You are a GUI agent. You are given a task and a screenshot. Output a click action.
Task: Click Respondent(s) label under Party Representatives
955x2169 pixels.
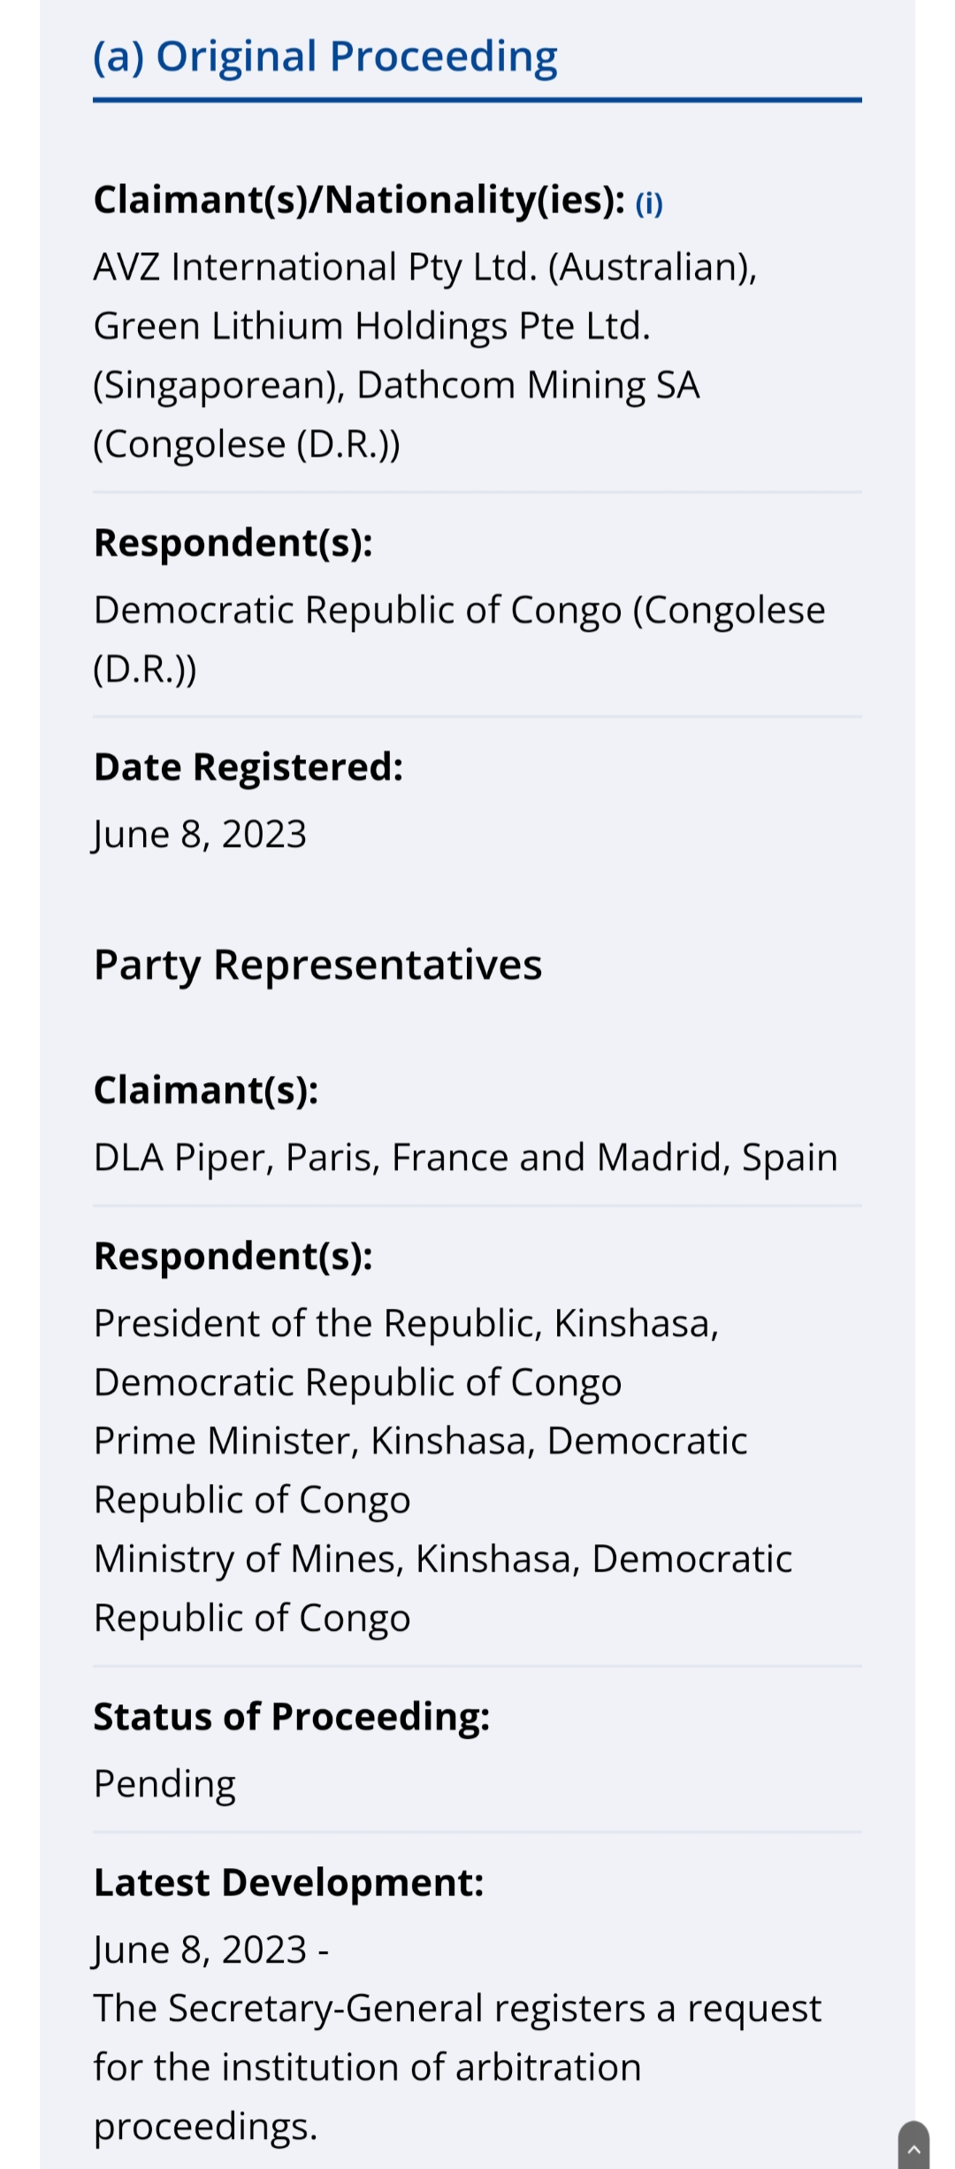233,1256
